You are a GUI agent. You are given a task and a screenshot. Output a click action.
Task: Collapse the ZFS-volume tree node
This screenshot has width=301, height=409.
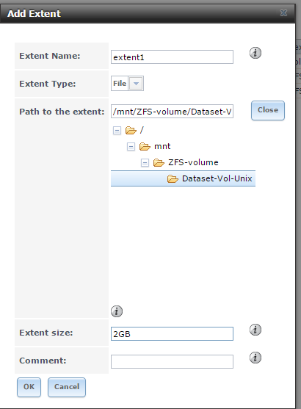click(145, 163)
